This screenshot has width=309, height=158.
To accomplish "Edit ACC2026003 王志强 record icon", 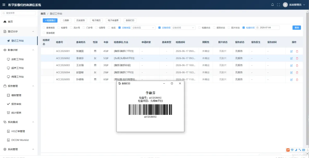I will (292, 65).
